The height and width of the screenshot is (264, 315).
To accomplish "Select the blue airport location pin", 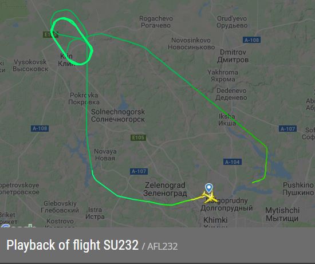I will 208,188.
